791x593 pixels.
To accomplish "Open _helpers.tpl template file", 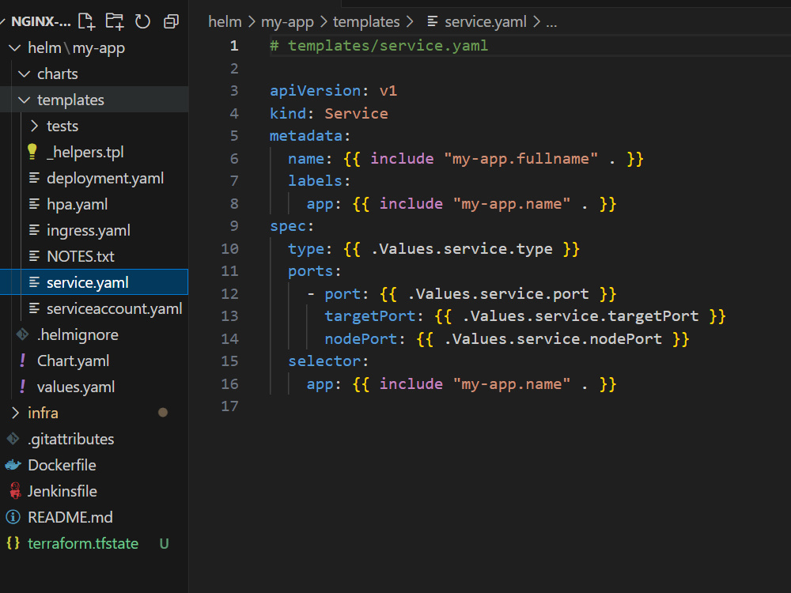I will [85, 152].
